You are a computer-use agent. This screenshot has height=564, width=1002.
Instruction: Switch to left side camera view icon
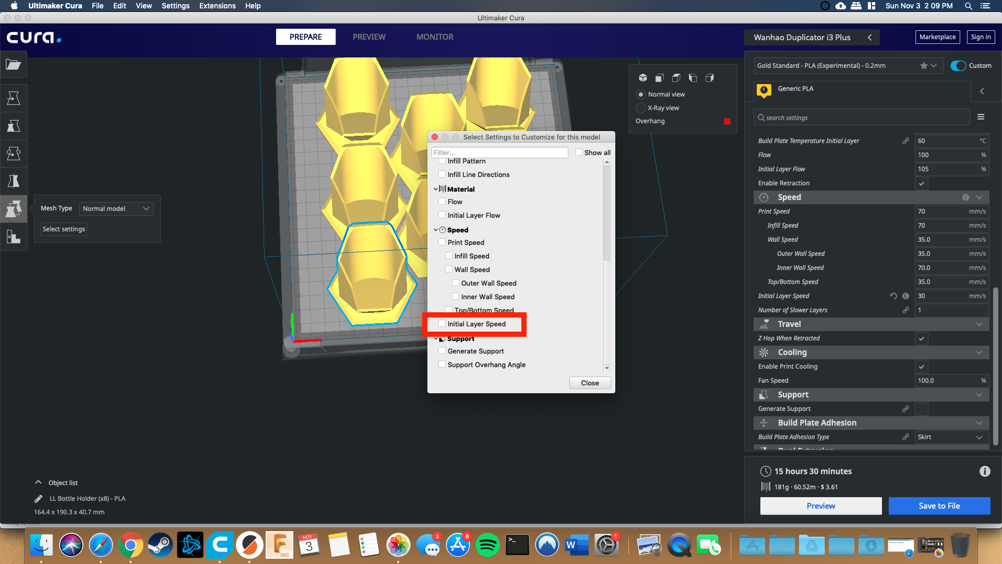pos(693,78)
